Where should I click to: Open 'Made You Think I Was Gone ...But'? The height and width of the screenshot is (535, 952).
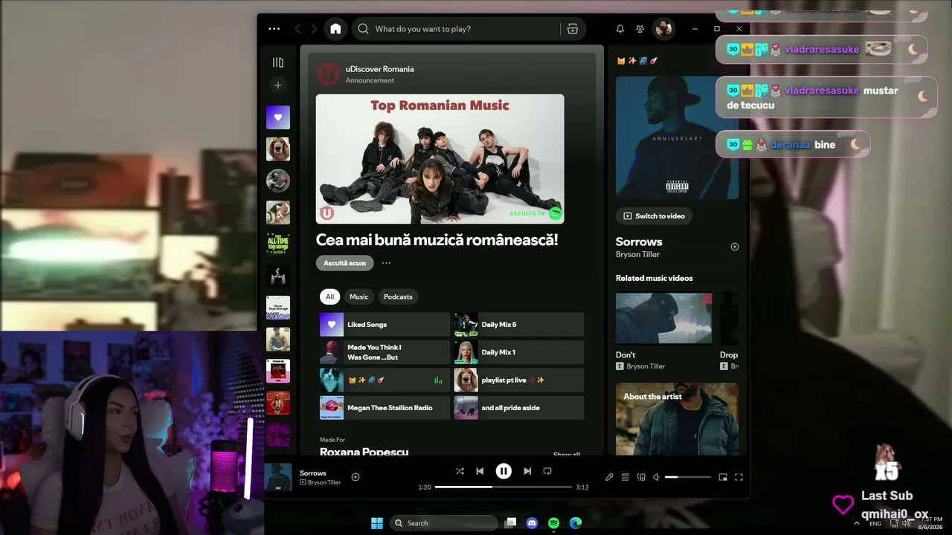(x=385, y=352)
